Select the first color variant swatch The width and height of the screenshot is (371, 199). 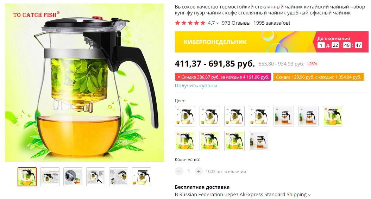[185, 116]
